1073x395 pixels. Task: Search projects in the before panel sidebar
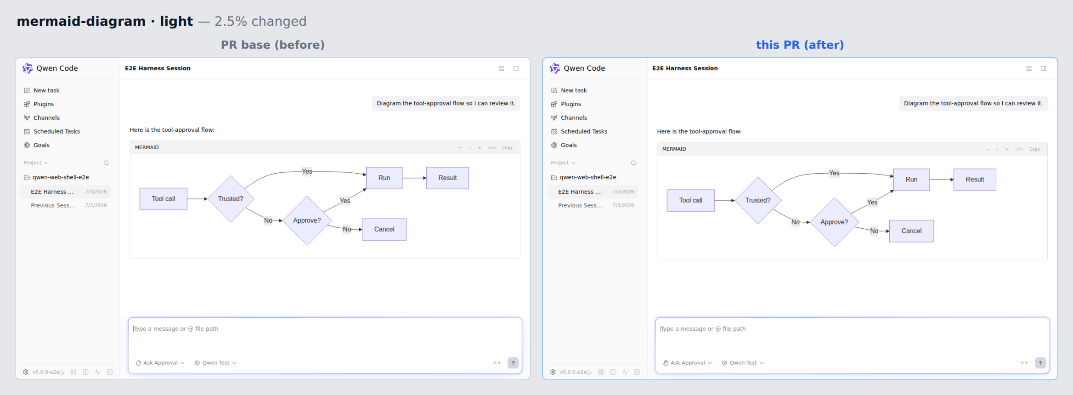106,163
